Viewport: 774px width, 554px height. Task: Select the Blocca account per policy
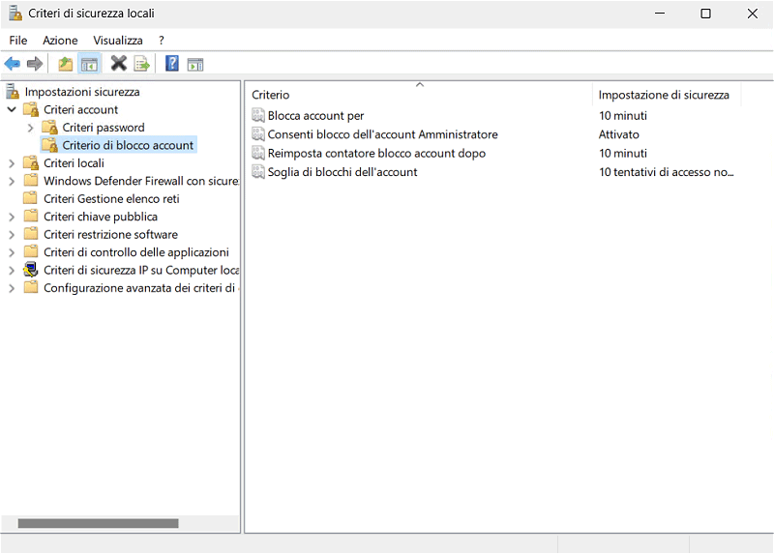[x=316, y=115]
